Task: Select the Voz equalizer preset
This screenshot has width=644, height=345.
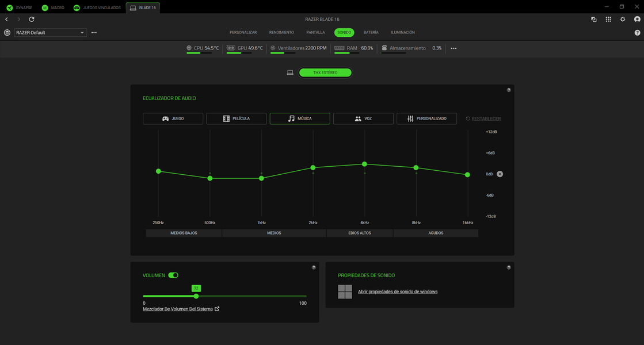Action: coord(363,118)
